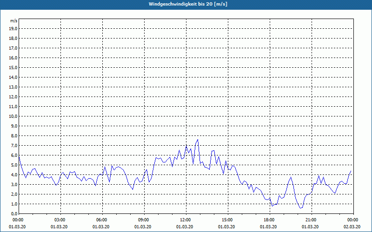Select the '09:00' time label
This screenshot has height=232, width=372.
(x=144, y=220)
